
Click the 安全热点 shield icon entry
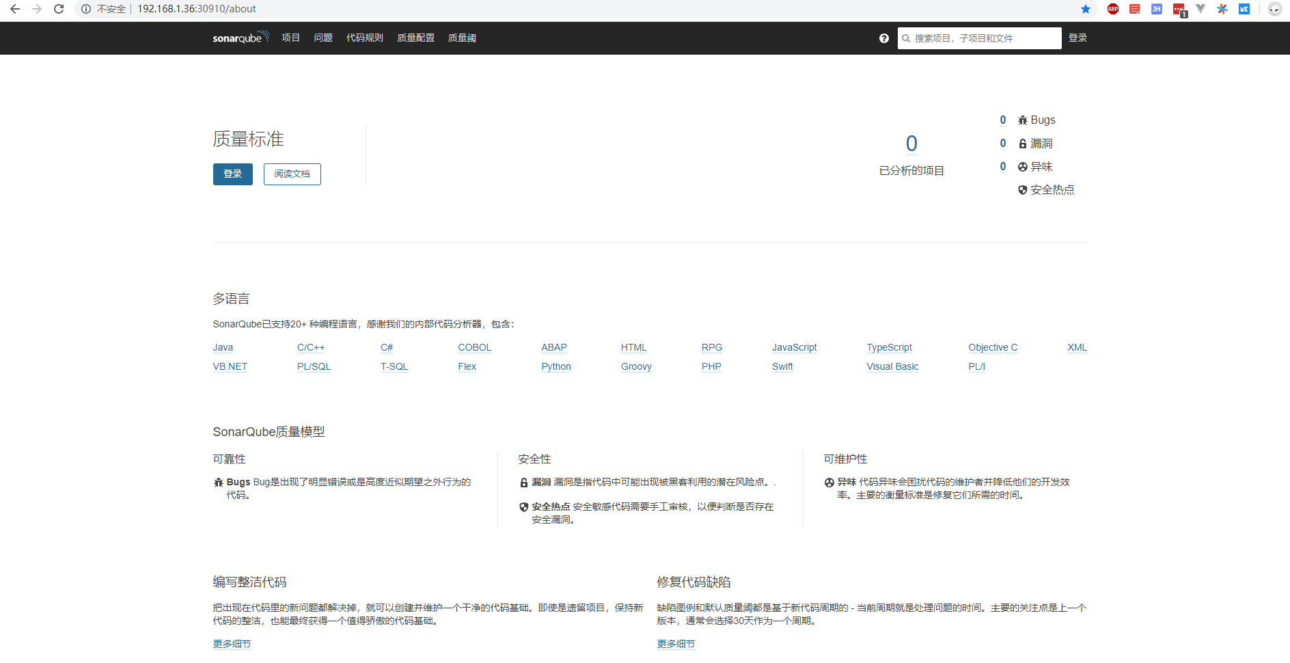1046,190
